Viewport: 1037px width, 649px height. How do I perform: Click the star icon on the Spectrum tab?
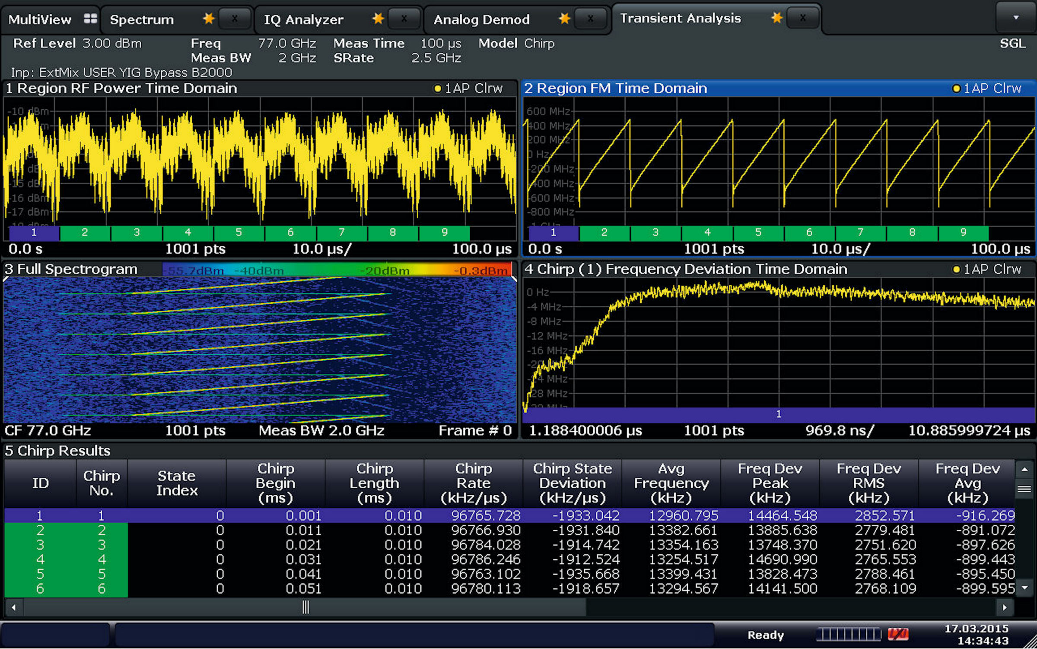[209, 18]
